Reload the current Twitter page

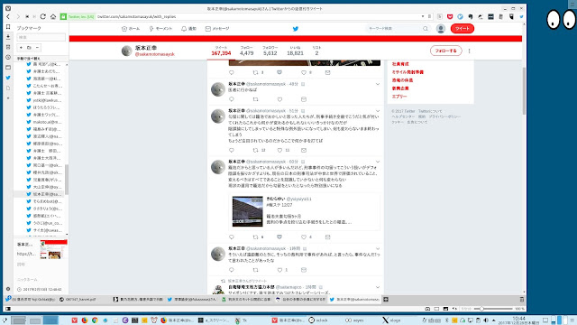coord(43,16)
